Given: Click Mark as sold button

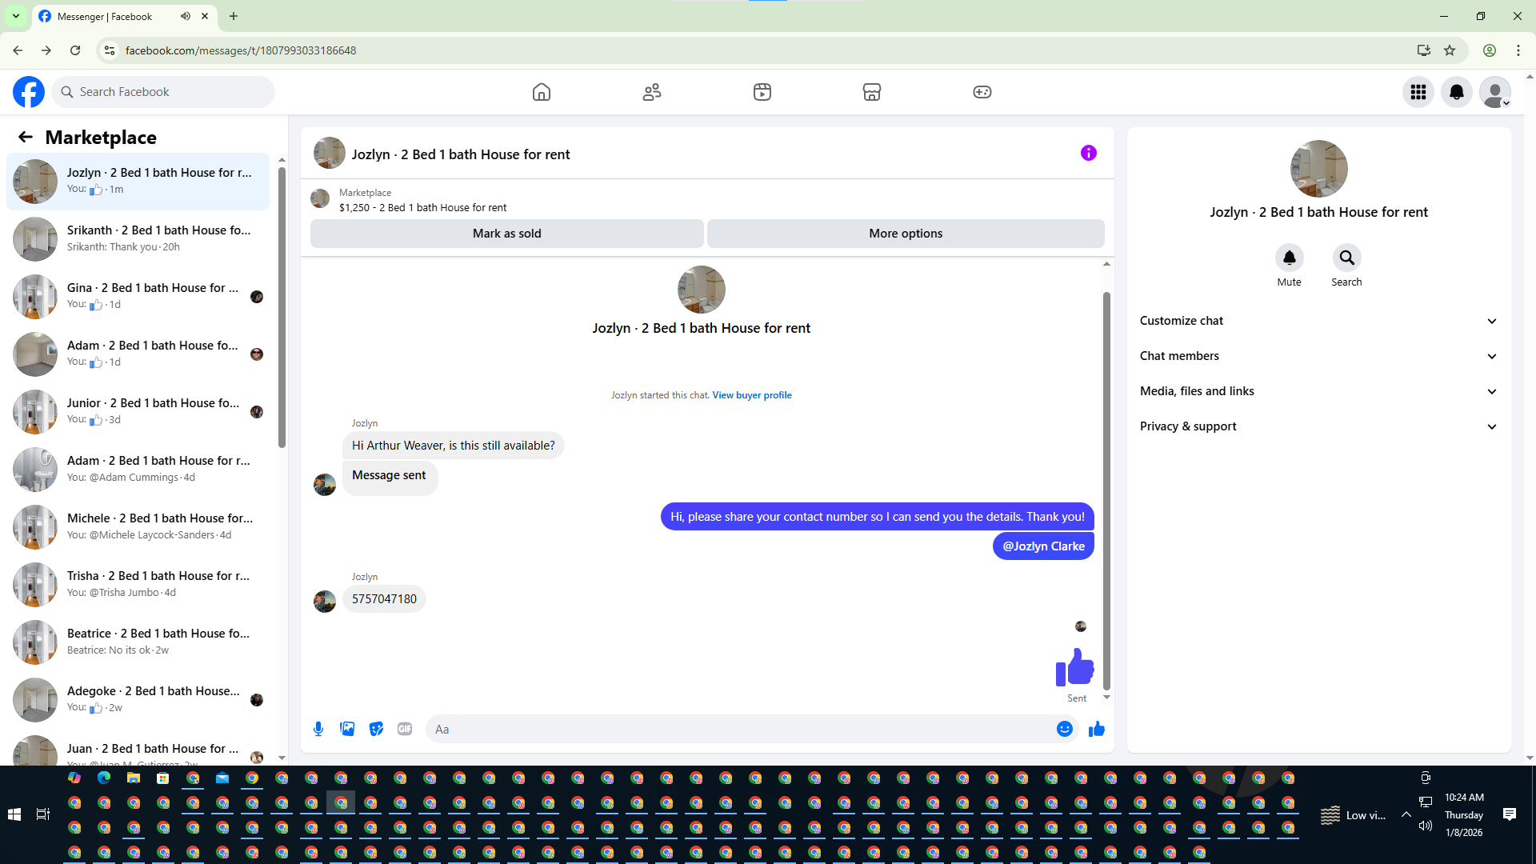Looking at the screenshot, I should [507, 234].
